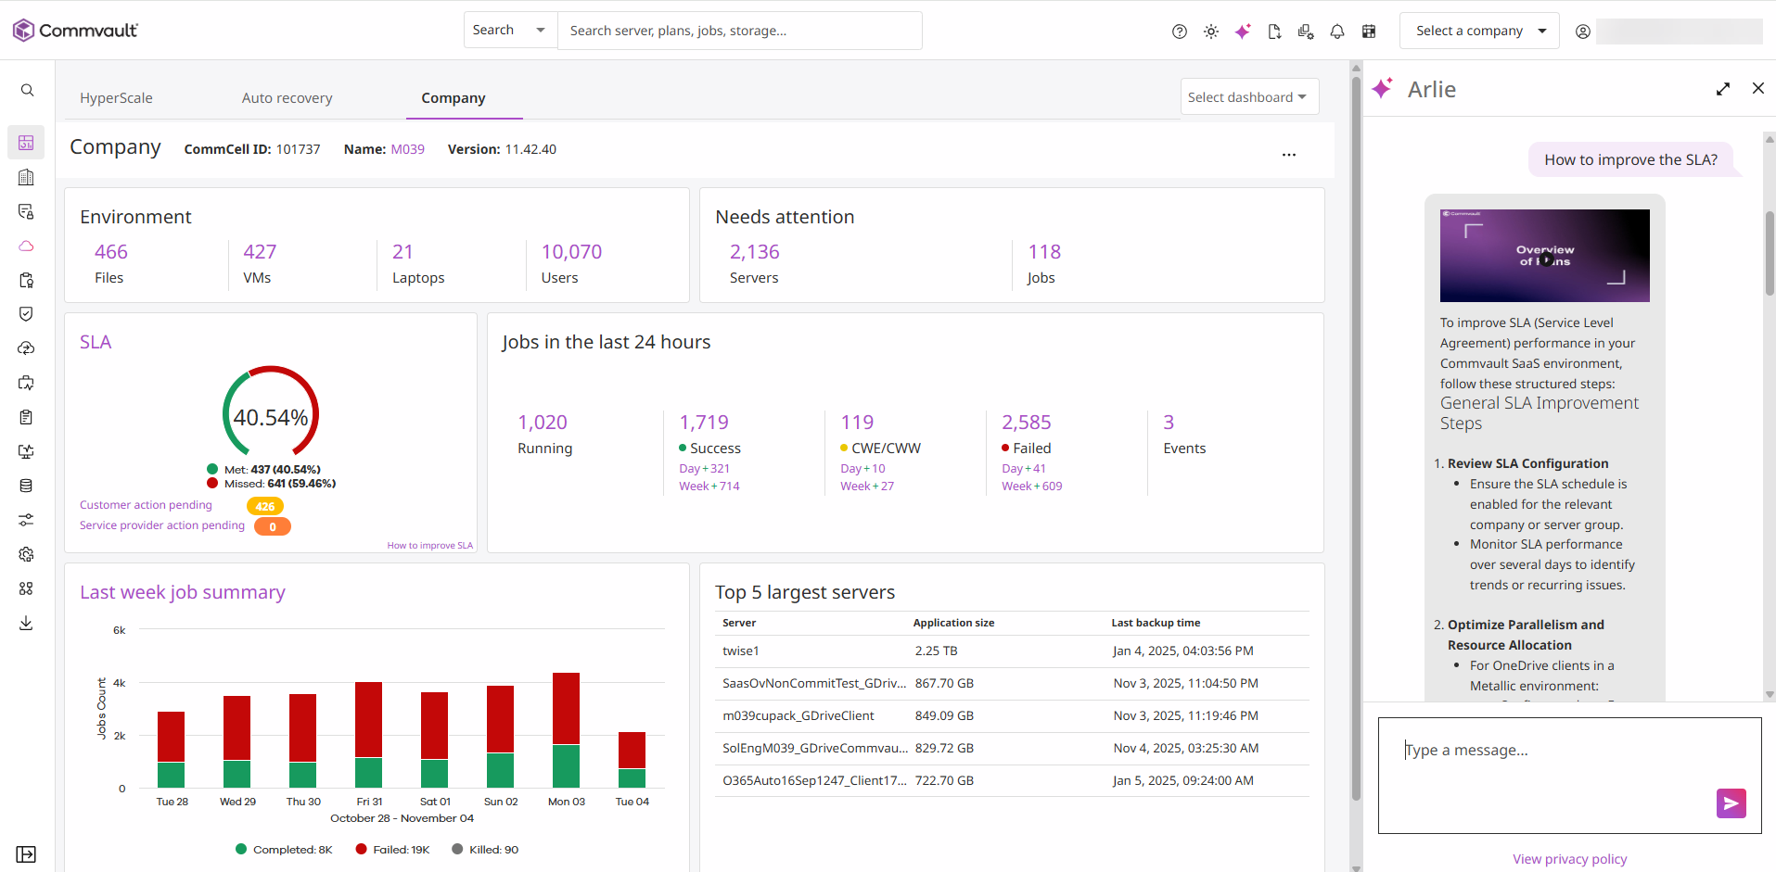Click the cloud sync arrows sidebar icon

(26, 348)
